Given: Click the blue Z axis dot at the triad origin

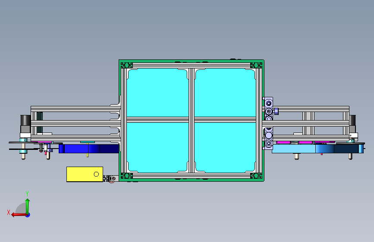Looking at the screenshot, I should (28, 215).
